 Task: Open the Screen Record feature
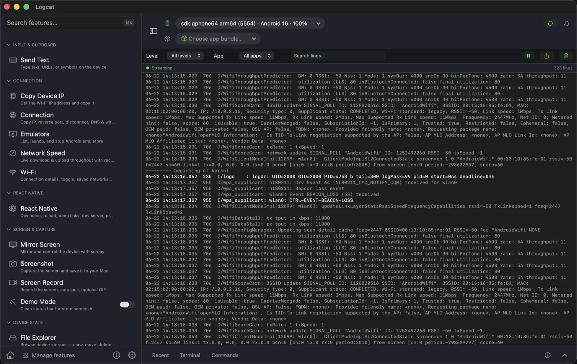(x=71, y=286)
